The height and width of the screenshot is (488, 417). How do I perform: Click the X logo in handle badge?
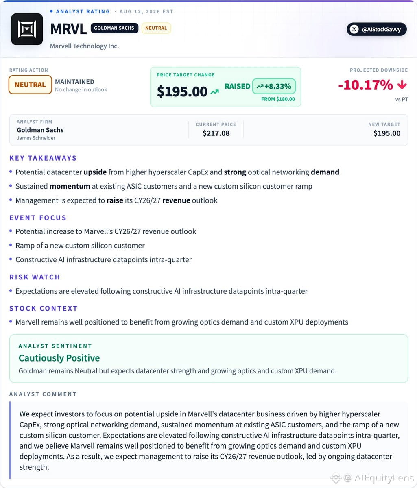point(354,29)
